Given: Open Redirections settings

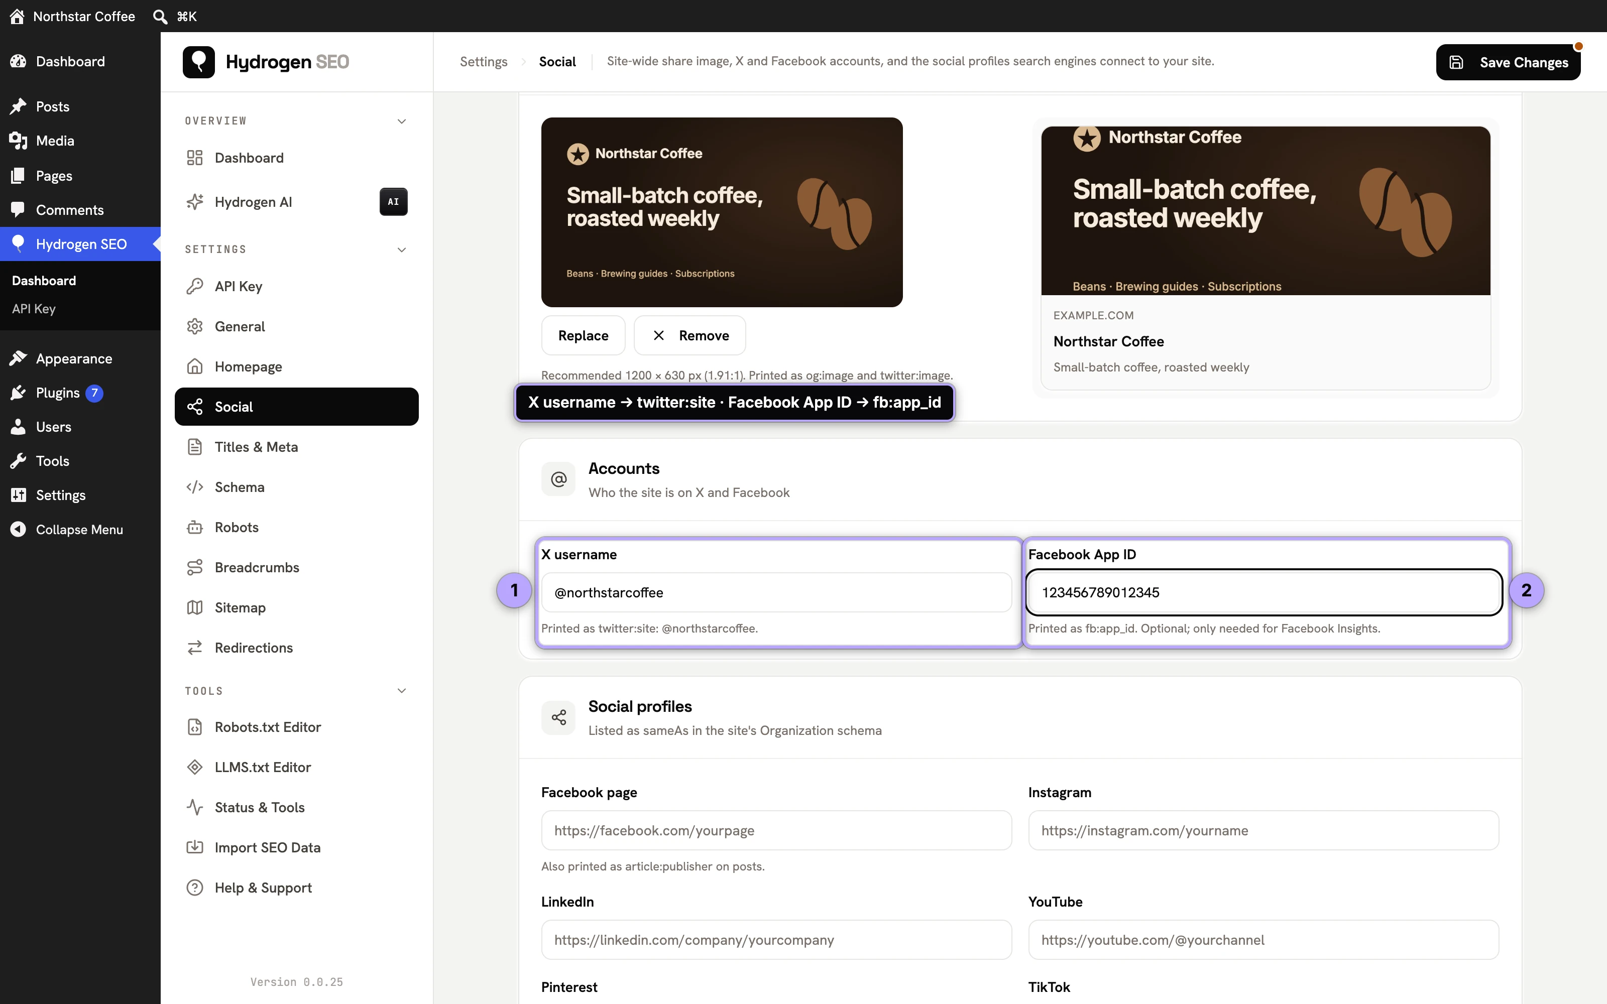Looking at the screenshot, I should pos(296,648).
